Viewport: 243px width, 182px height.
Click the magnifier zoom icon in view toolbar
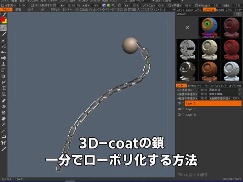[x=108, y=10]
